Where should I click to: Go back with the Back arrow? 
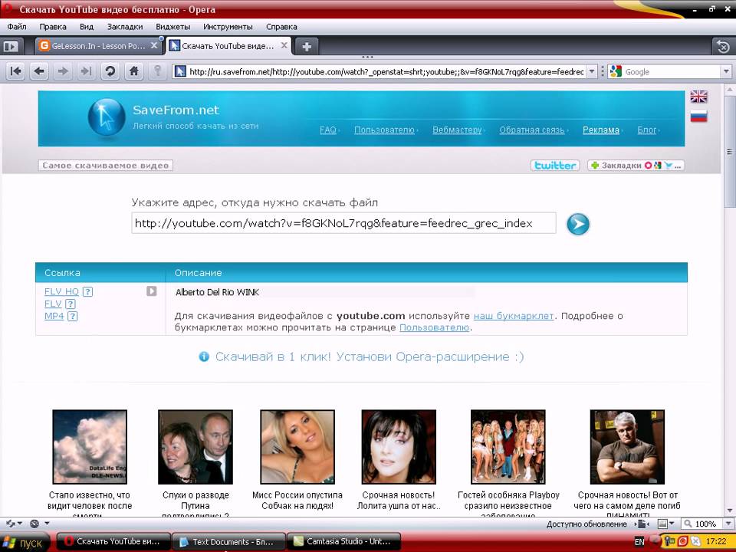click(x=39, y=71)
